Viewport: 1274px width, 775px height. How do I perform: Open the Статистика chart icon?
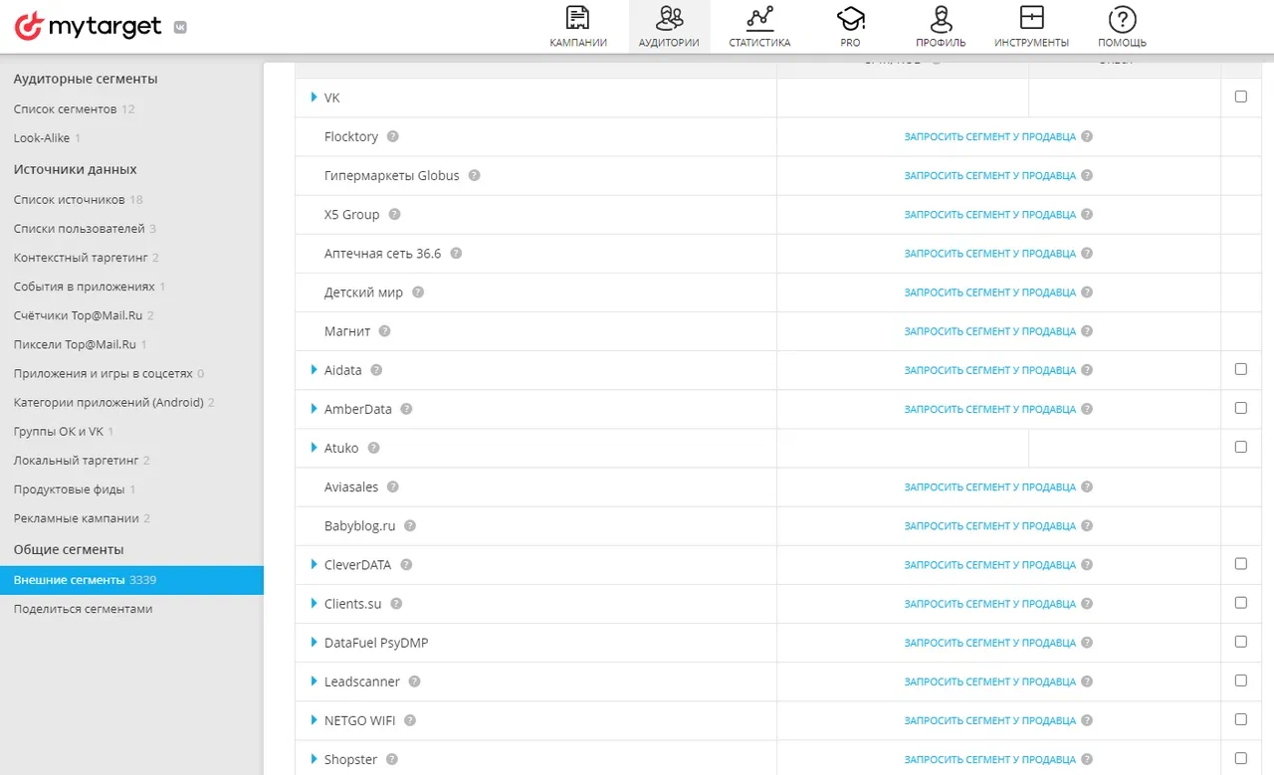tap(759, 19)
